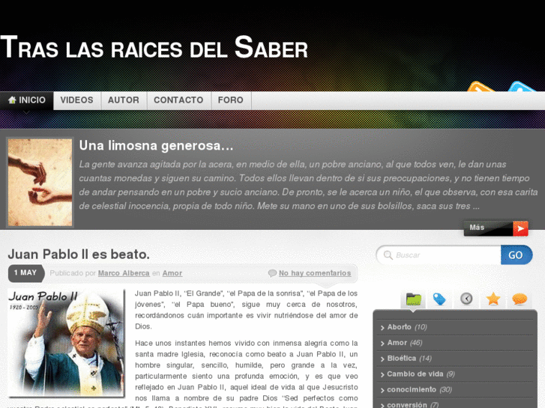545x408 pixels.
Task: Go to the INICIO menu item
Action: 27,100
